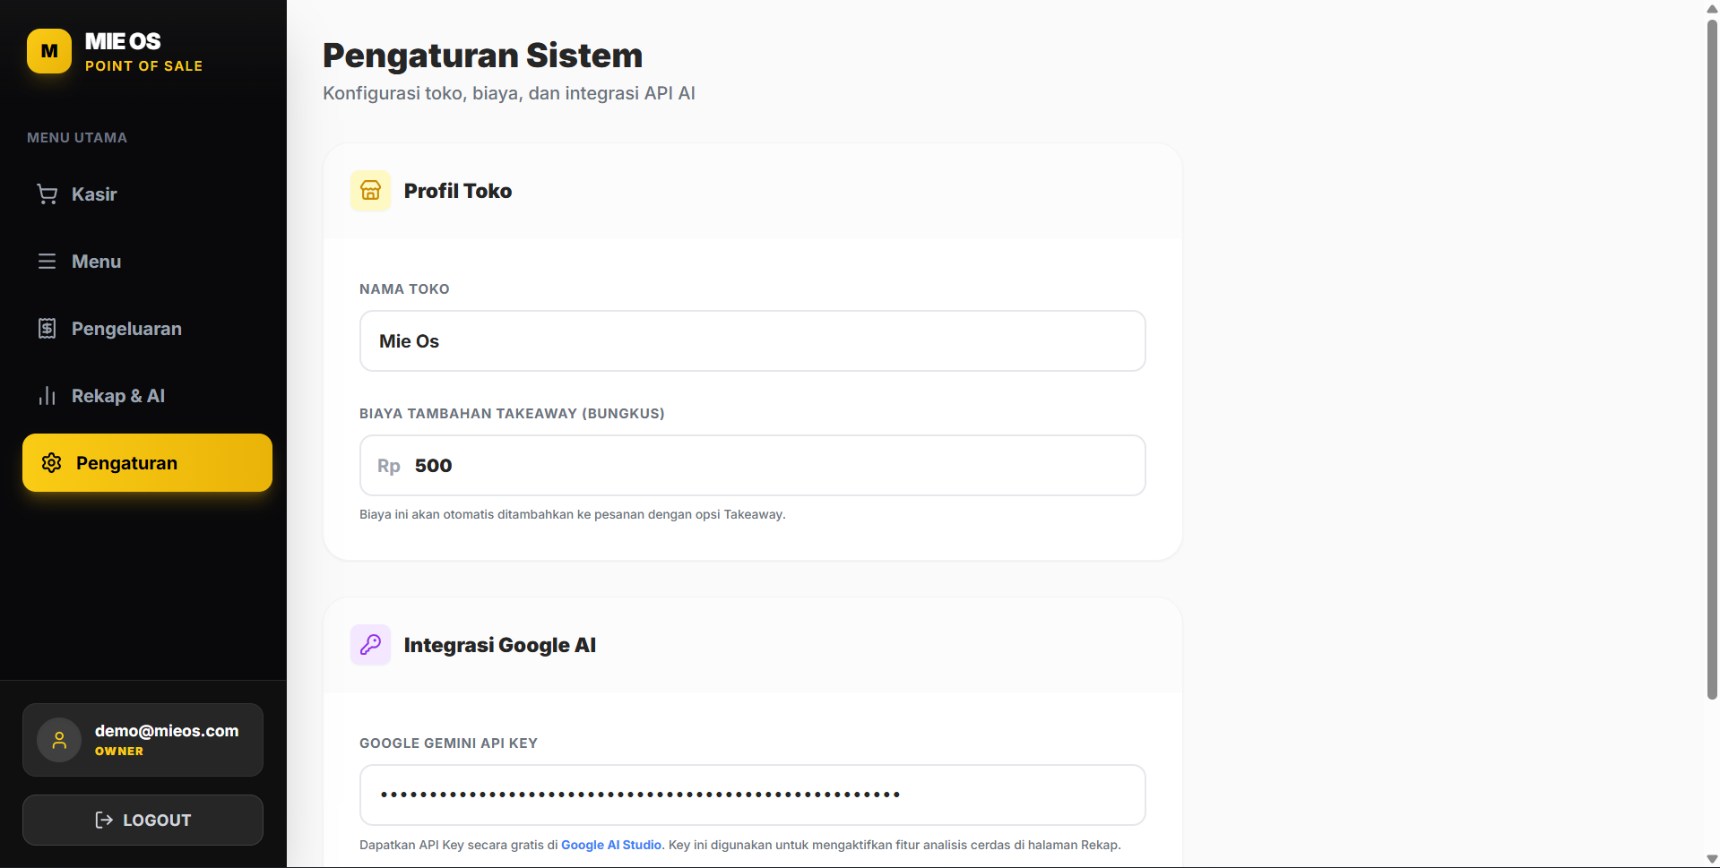Click the yellow M logo icon
1720x868 pixels.
(x=49, y=51)
